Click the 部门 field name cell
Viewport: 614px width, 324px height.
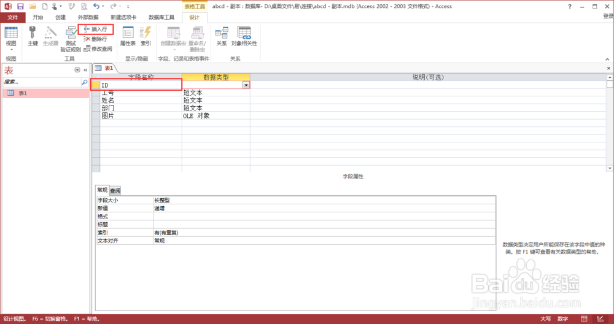tap(141, 108)
